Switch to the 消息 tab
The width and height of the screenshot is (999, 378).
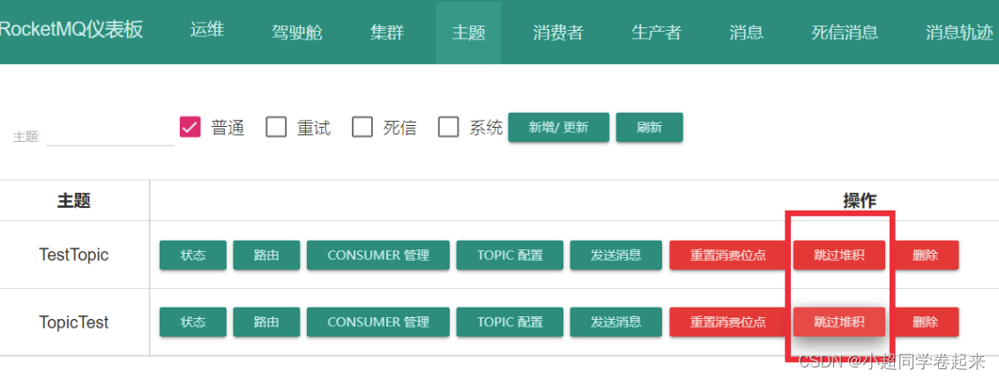point(746,32)
